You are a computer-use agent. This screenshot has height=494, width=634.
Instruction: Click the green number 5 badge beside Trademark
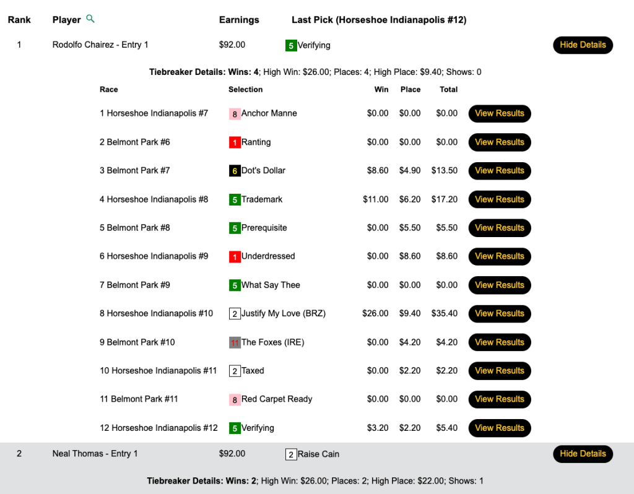(235, 200)
